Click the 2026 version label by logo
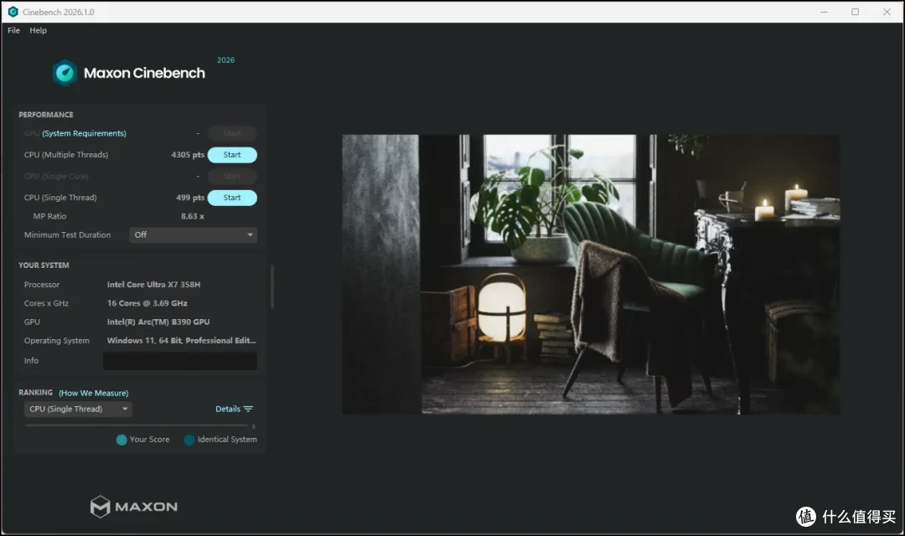 [225, 60]
